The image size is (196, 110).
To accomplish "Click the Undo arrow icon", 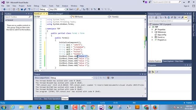I will click(x=29, y=9).
